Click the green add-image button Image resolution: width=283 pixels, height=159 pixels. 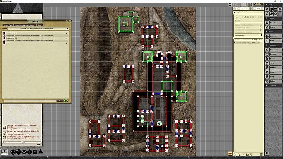pyautogui.click(x=64, y=101)
